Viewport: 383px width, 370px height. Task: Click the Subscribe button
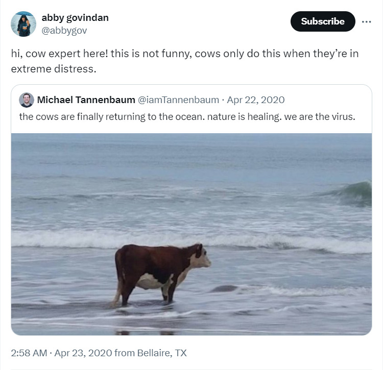(x=323, y=21)
